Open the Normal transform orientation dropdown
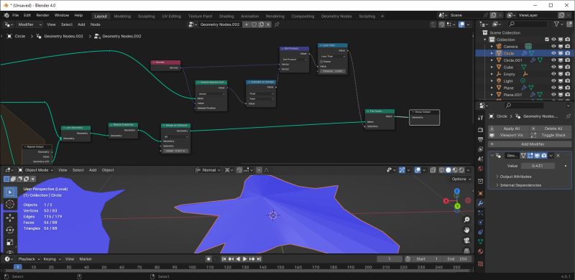 [x=208, y=170]
